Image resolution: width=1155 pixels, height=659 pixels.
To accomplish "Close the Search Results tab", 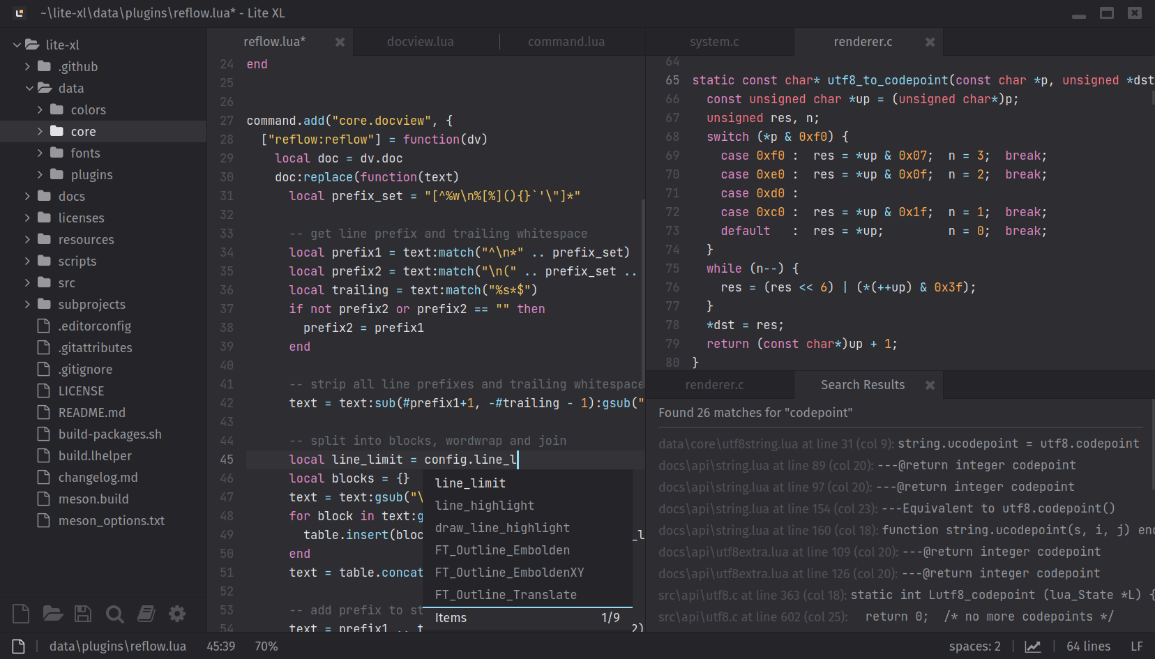I will (930, 385).
